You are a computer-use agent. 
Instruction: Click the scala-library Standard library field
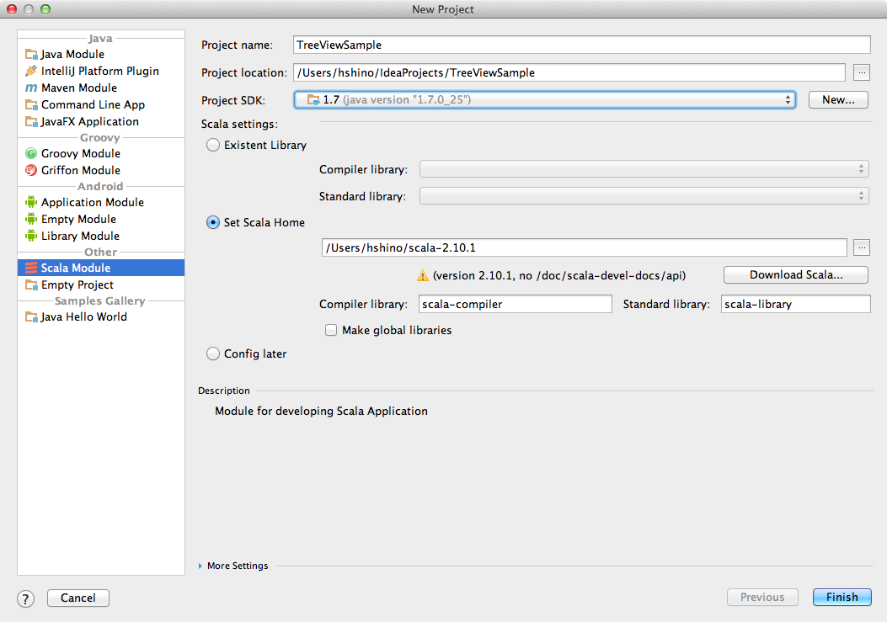(795, 304)
